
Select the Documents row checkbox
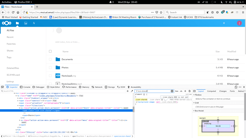click(50, 59)
